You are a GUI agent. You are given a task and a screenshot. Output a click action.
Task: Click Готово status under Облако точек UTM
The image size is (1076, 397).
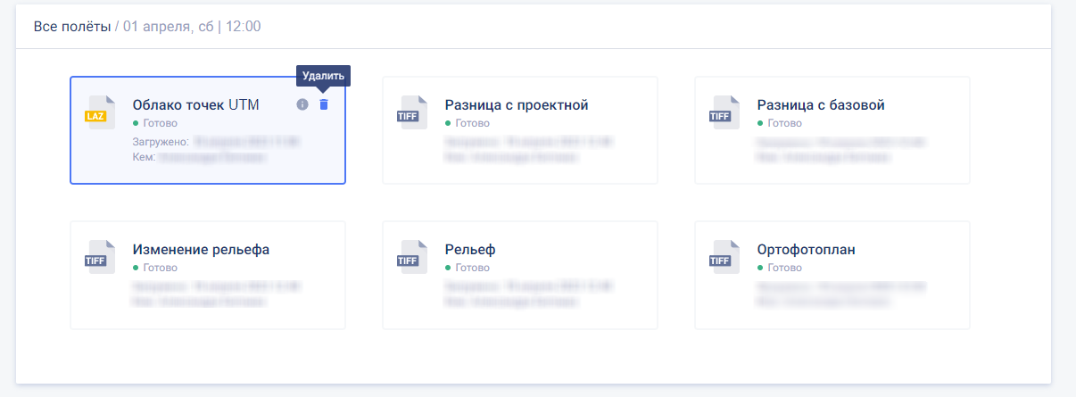click(160, 123)
